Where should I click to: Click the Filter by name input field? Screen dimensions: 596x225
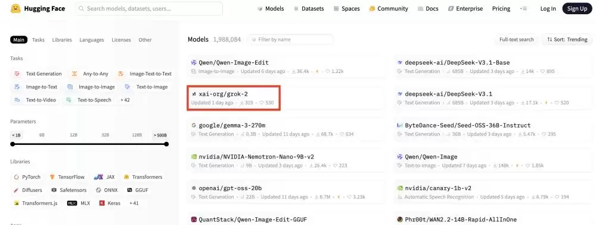point(290,39)
